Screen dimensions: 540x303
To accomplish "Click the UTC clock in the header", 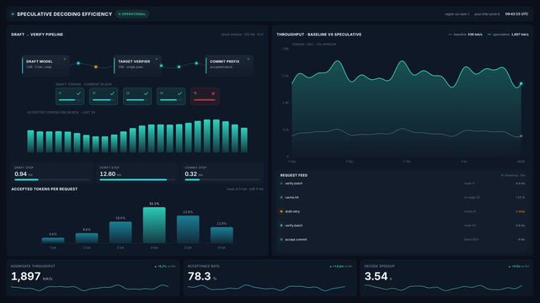I will pos(516,14).
